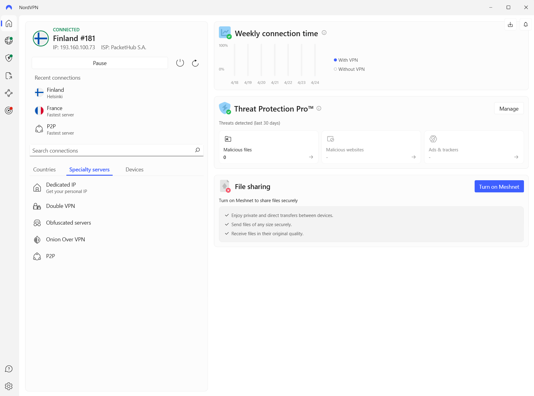
Task: Click the 4/18 chart bar
Action: click(x=234, y=60)
